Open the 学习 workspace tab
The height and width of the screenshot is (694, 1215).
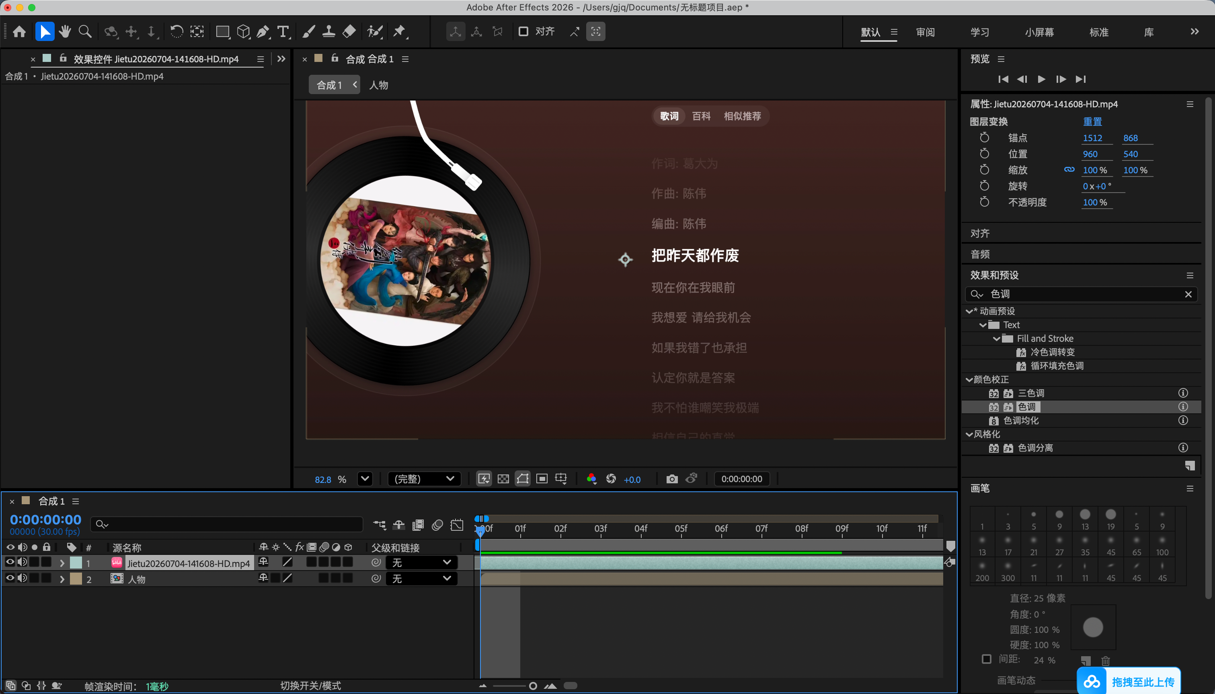click(x=980, y=33)
